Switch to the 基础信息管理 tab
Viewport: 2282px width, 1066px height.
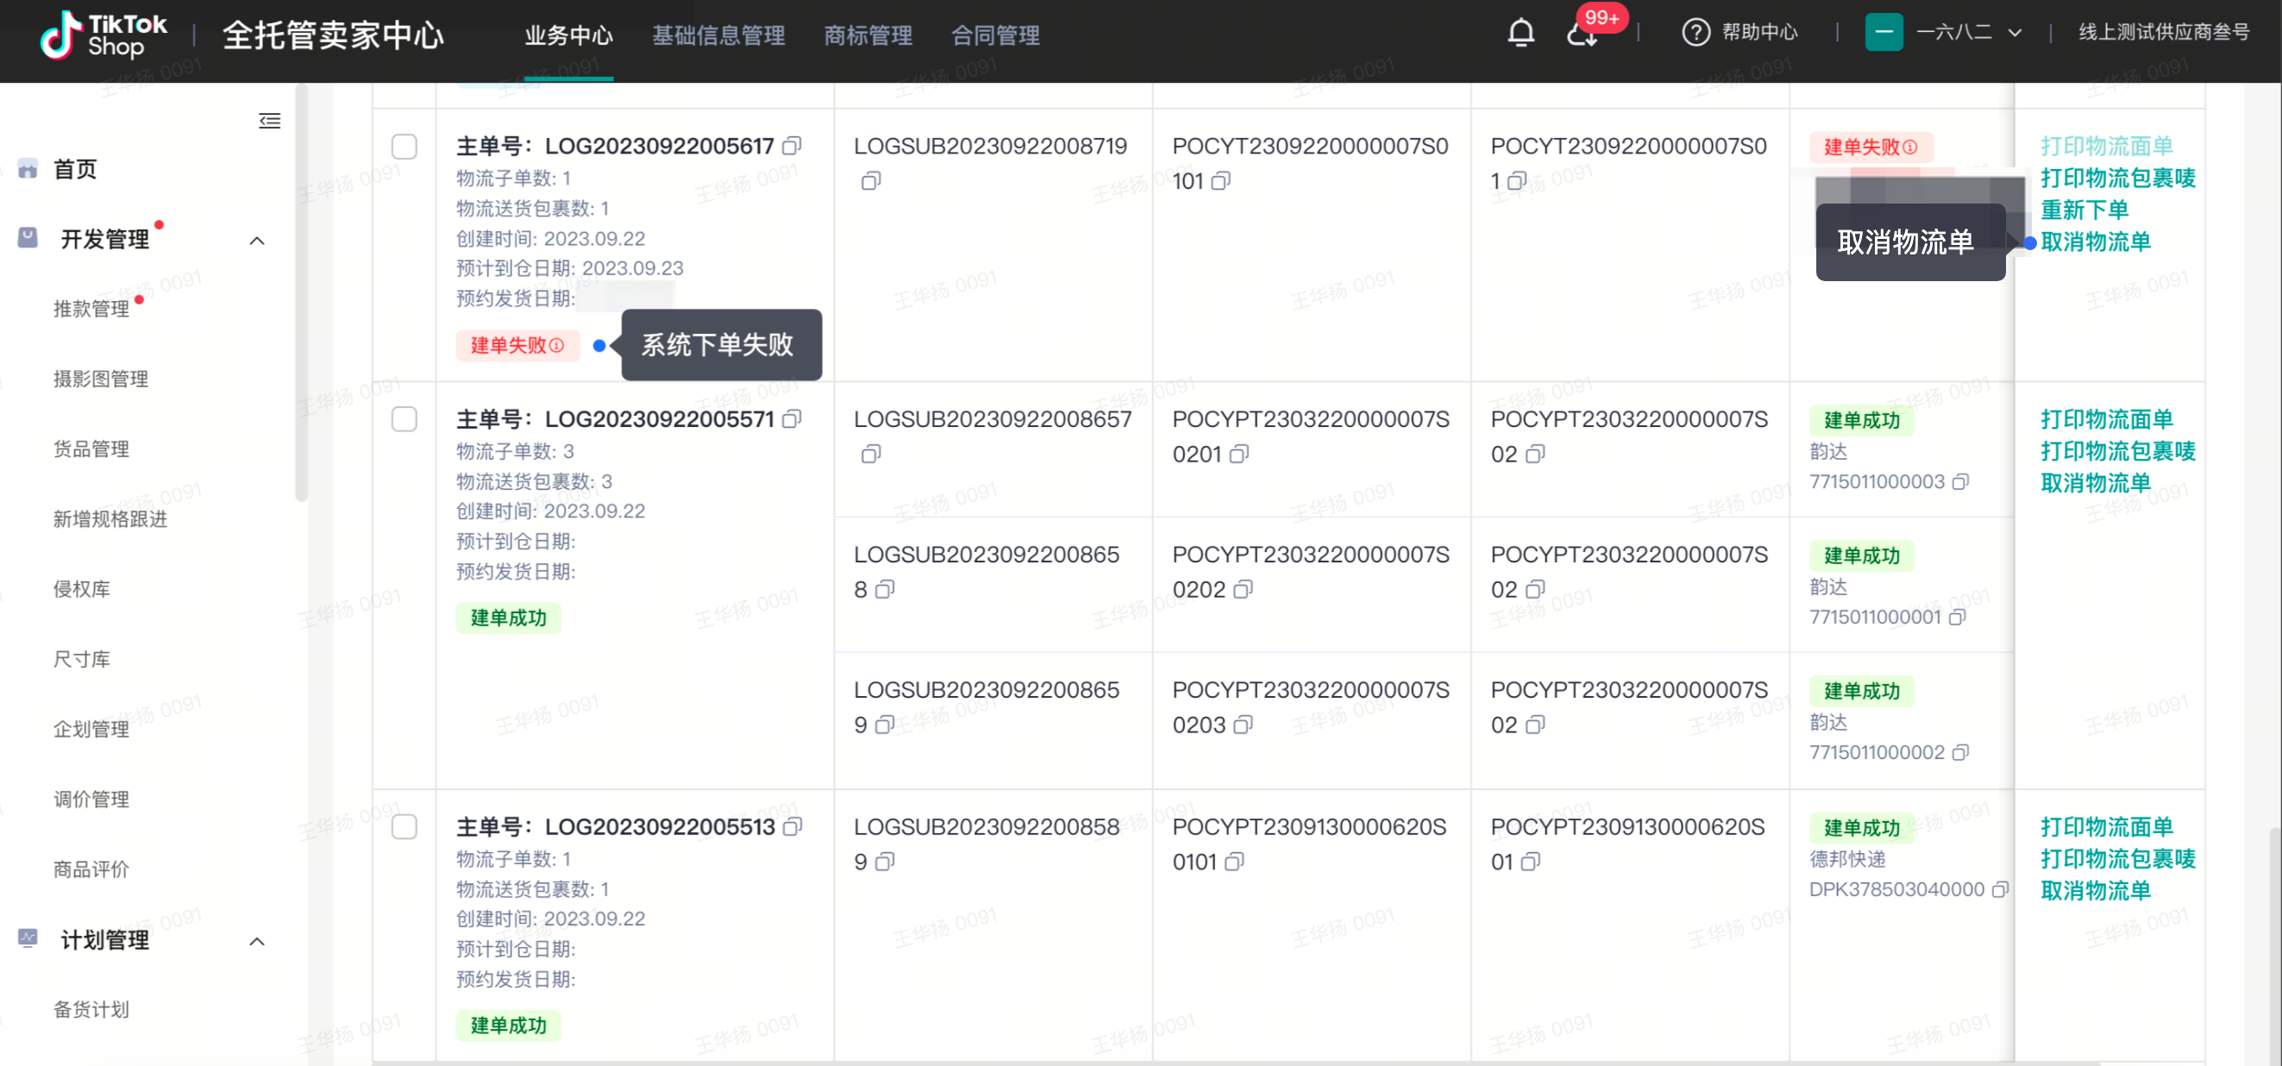(x=718, y=35)
